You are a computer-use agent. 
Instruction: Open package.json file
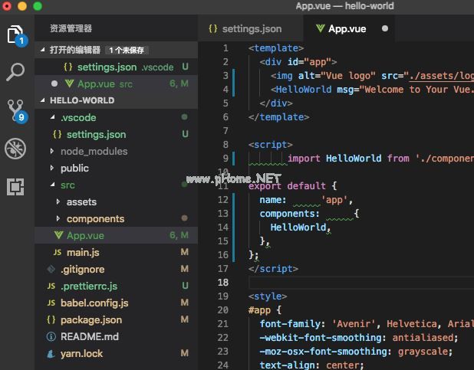pyautogui.click(x=117, y=320)
